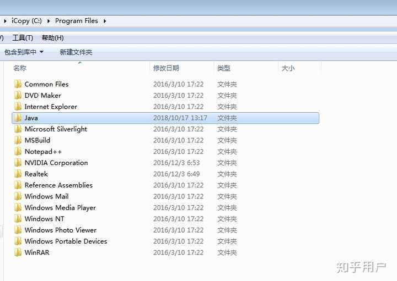Image resolution: width=397 pixels, height=281 pixels.
Task: Click the Windows Photo Viewer folder icon
Action: click(x=18, y=230)
